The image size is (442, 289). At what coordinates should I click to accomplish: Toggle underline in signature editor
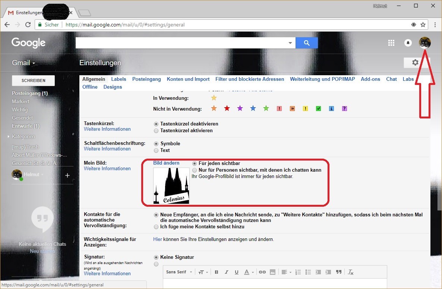click(x=237, y=272)
